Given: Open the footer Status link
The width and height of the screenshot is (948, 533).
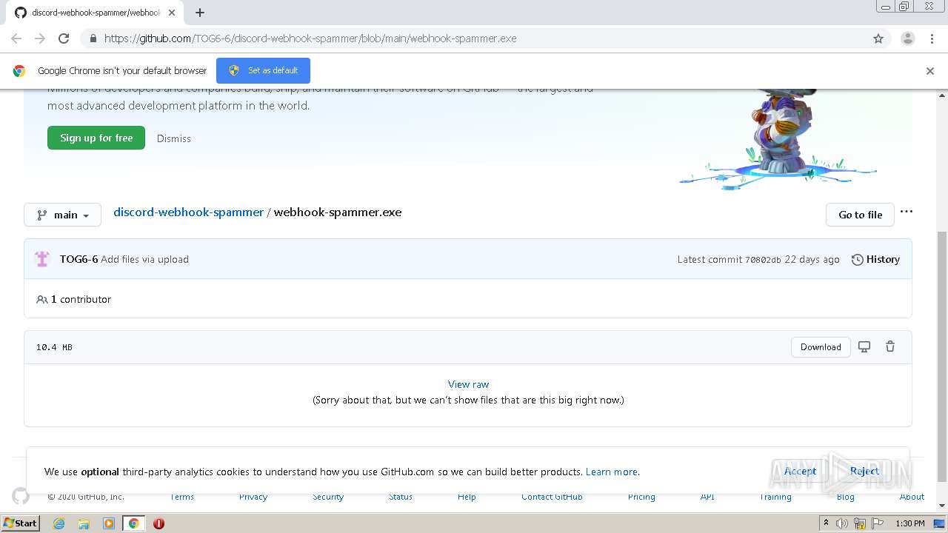Looking at the screenshot, I should point(401,497).
